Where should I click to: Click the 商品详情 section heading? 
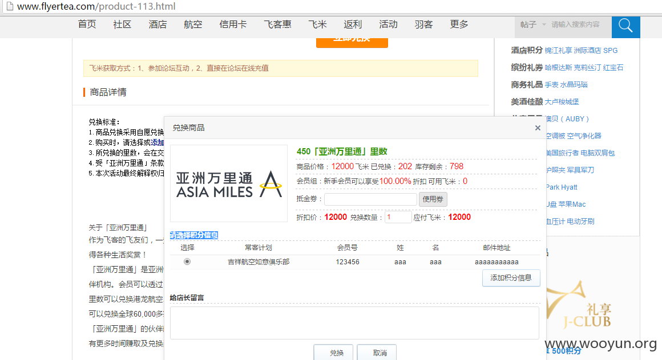(108, 92)
